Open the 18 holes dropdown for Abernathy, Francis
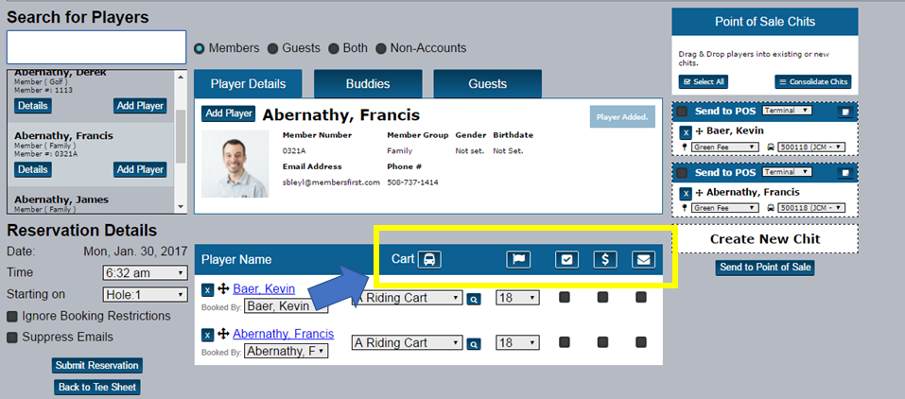This screenshot has width=905, height=399. coord(517,343)
